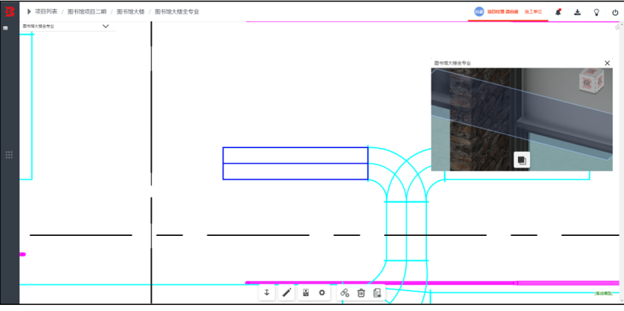
Task: Click the vertical scrollbar up arrow
Action: [x=621, y=24]
